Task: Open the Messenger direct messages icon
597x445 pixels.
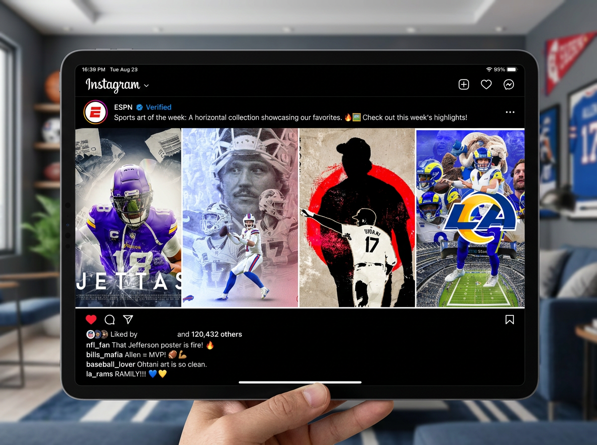Action: [x=508, y=85]
